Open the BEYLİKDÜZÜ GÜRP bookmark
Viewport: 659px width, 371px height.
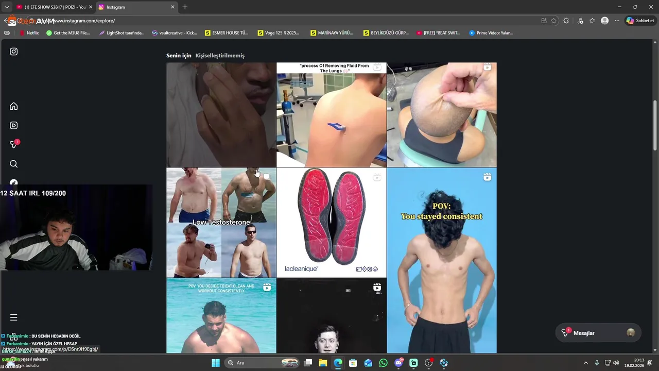pyautogui.click(x=386, y=33)
